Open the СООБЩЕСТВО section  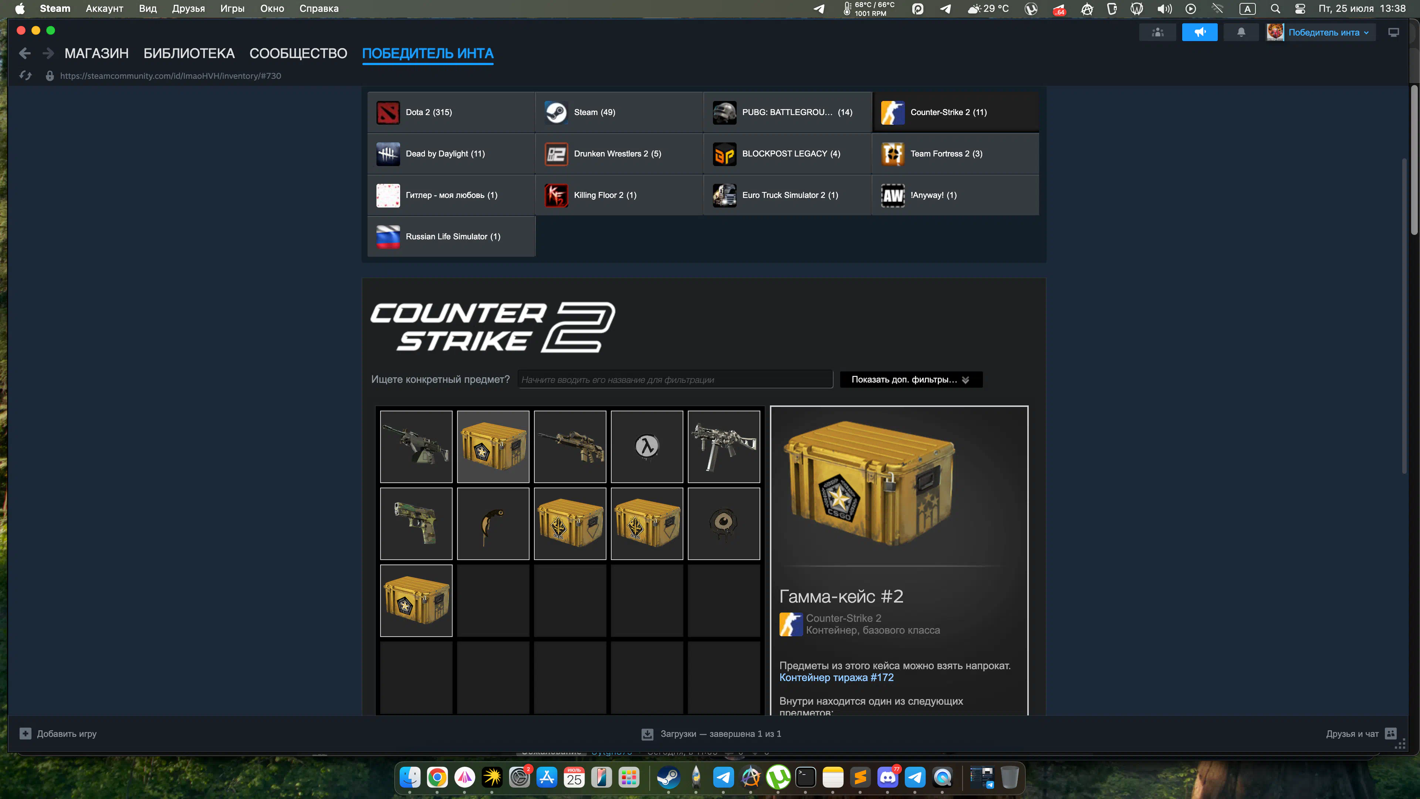tap(298, 54)
